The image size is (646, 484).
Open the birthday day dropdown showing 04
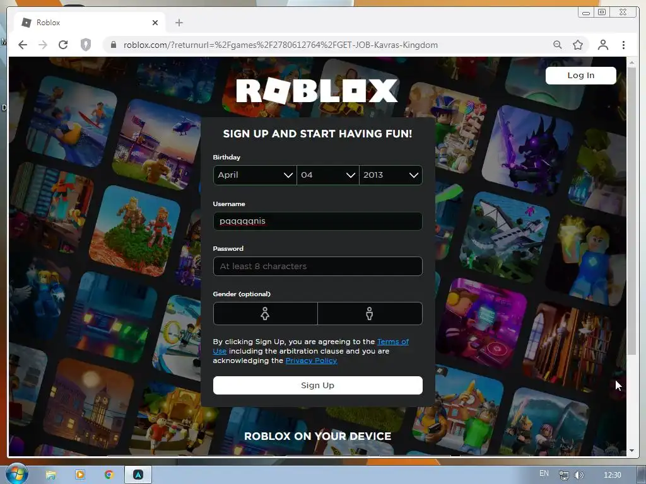coord(328,175)
